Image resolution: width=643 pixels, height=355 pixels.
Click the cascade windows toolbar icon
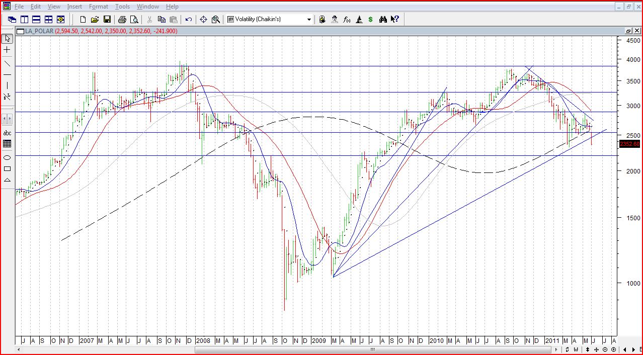[x=12, y=20]
